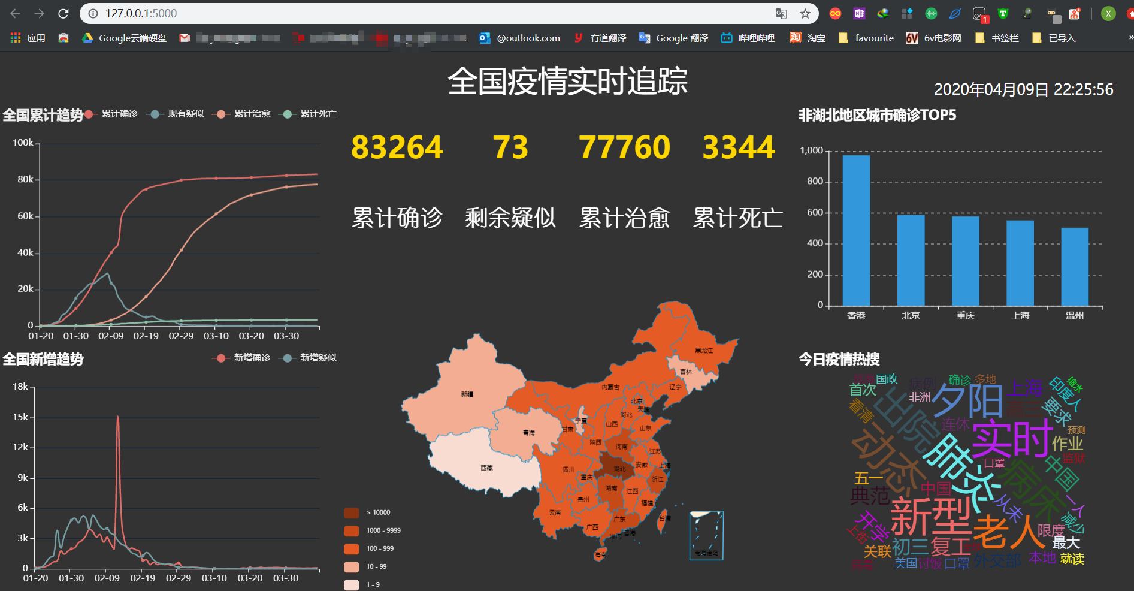The image size is (1134, 591).
Task: Open the green X profile avatar
Action: [1108, 13]
